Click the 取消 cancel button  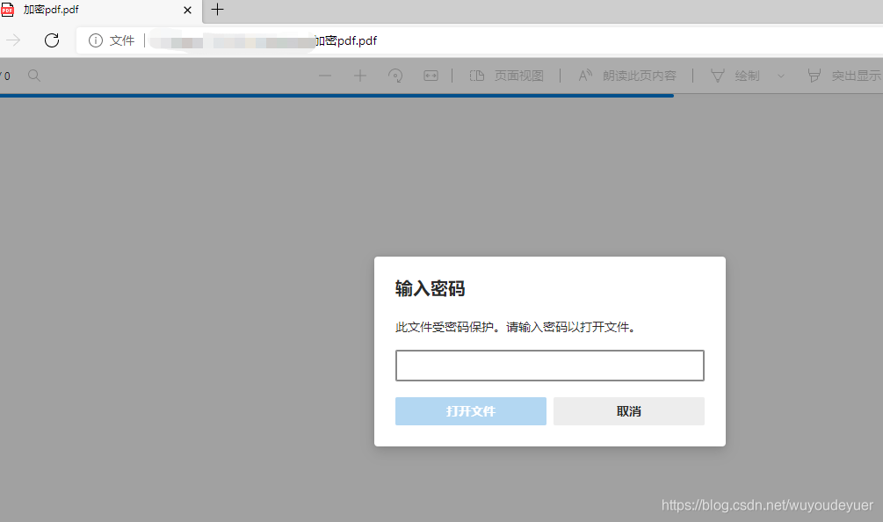click(629, 411)
